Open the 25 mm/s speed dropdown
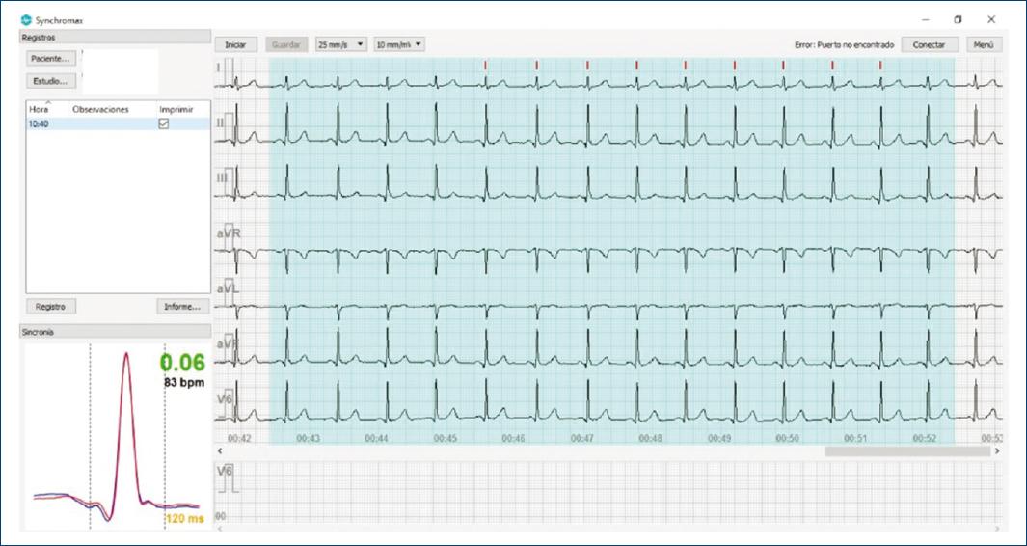This screenshot has height=546, width=1027. point(341,44)
